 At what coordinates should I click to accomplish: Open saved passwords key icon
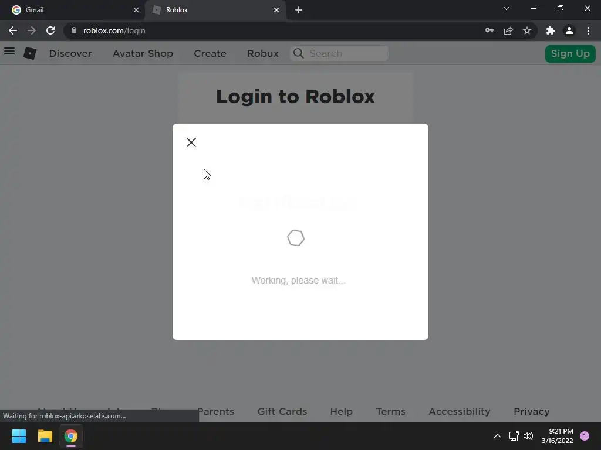[489, 30]
